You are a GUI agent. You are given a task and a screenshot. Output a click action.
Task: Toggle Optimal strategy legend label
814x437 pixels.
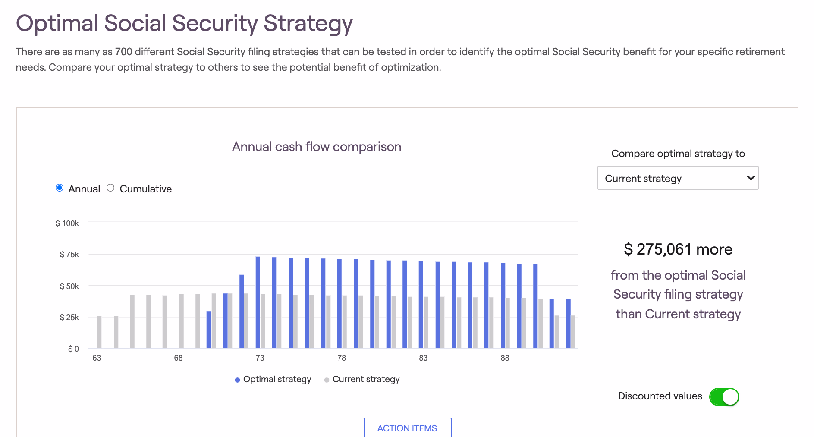click(x=277, y=379)
